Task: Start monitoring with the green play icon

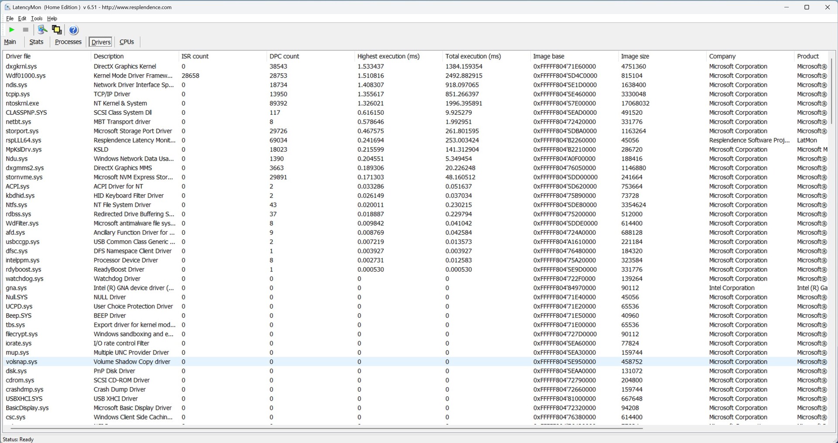Action: pos(12,30)
